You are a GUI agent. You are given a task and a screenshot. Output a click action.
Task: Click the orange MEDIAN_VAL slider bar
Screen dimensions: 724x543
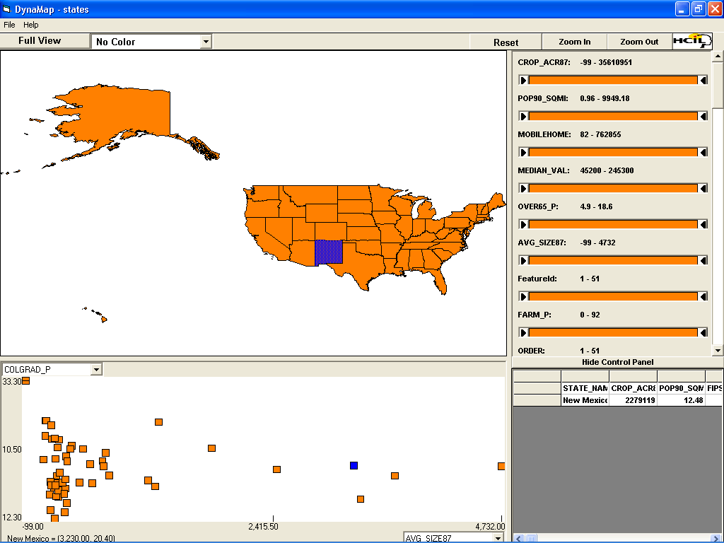[613, 188]
